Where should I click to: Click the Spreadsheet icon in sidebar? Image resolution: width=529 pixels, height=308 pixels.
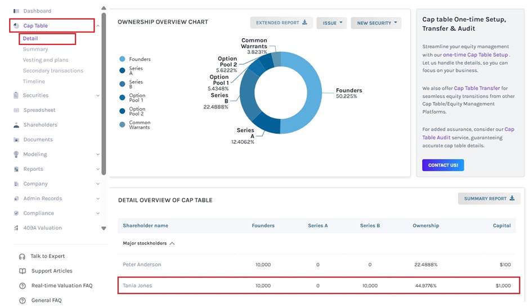pyautogui.click(x=16, y=110)
